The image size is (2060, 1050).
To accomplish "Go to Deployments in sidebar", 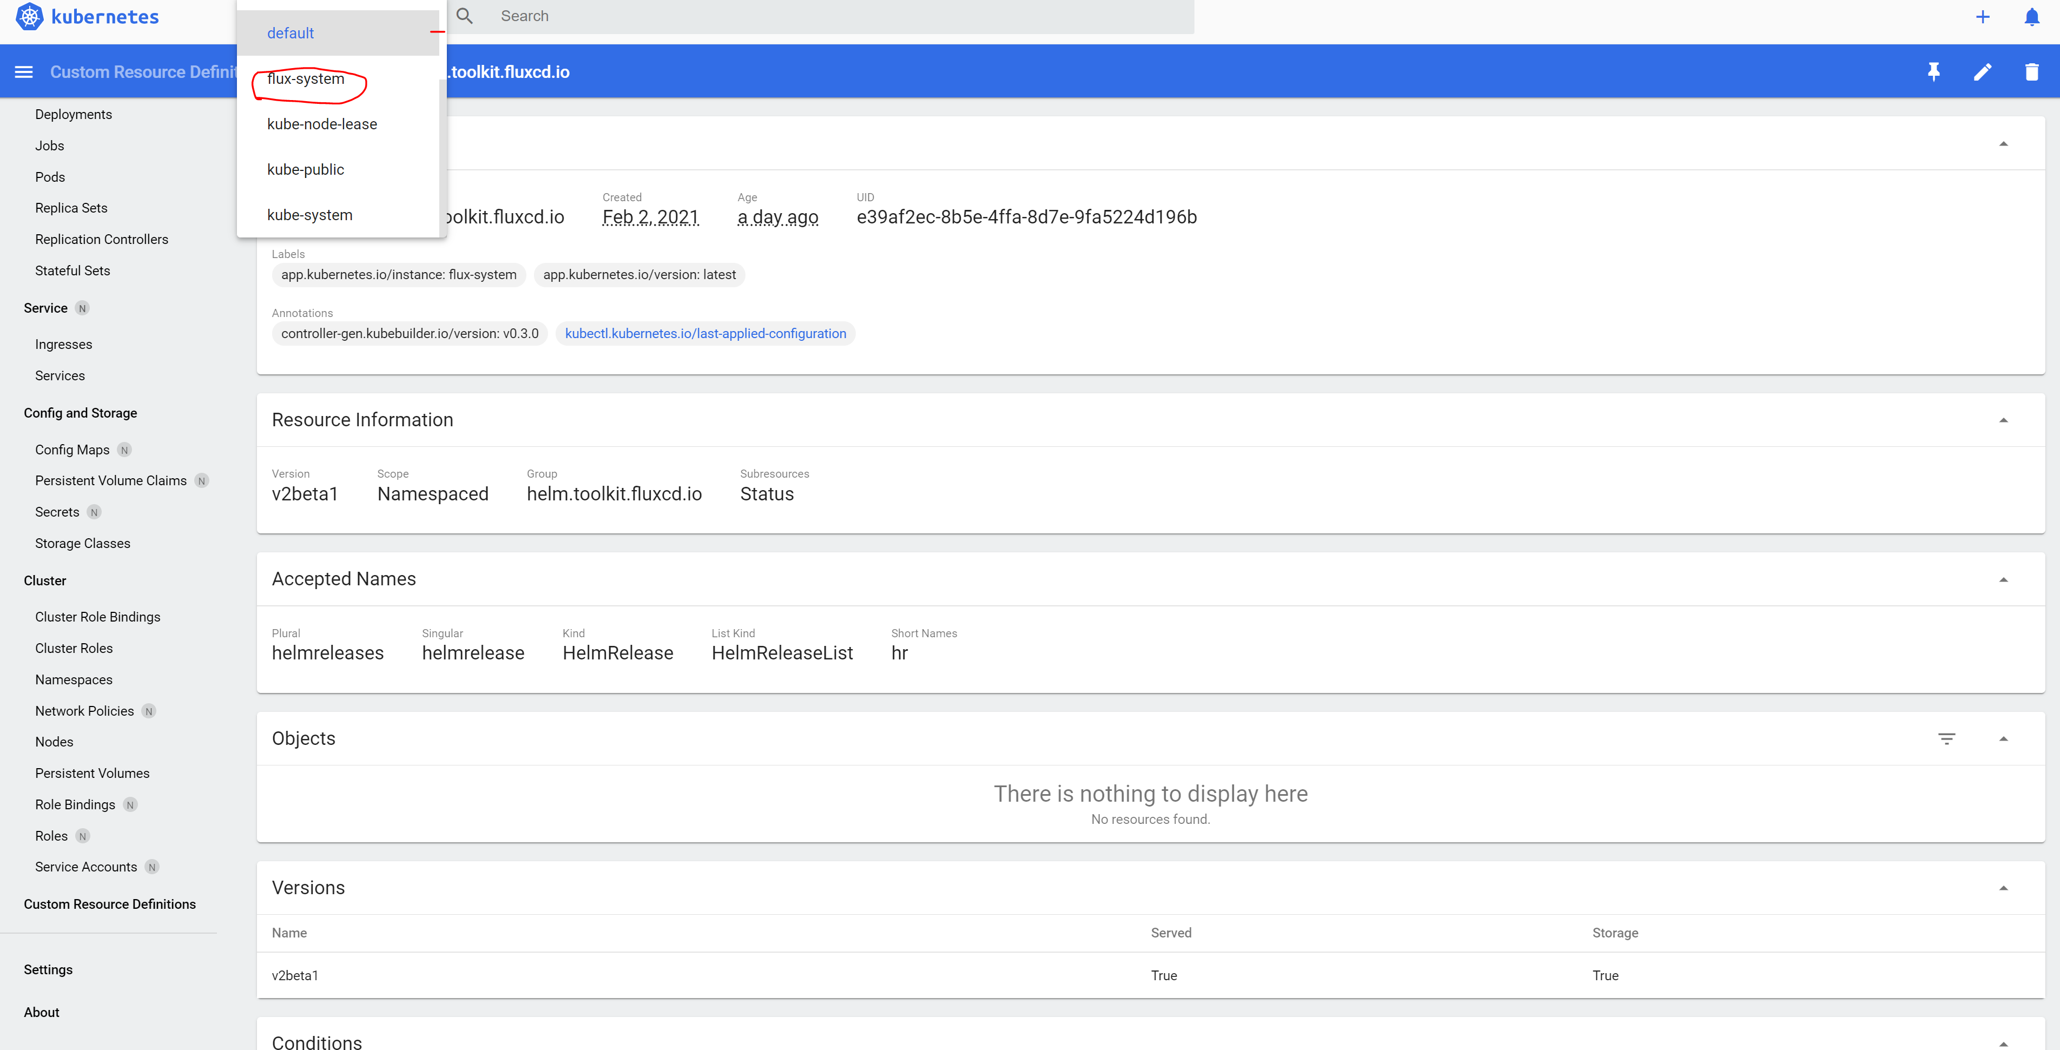I will pos(74,114).
